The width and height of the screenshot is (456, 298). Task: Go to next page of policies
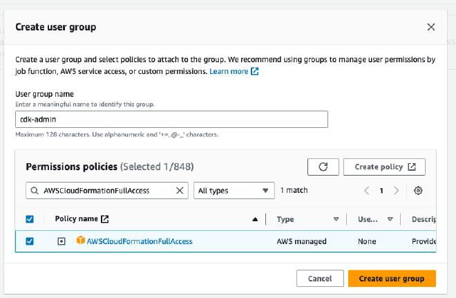pyautogui.click(x=396, y=191)
